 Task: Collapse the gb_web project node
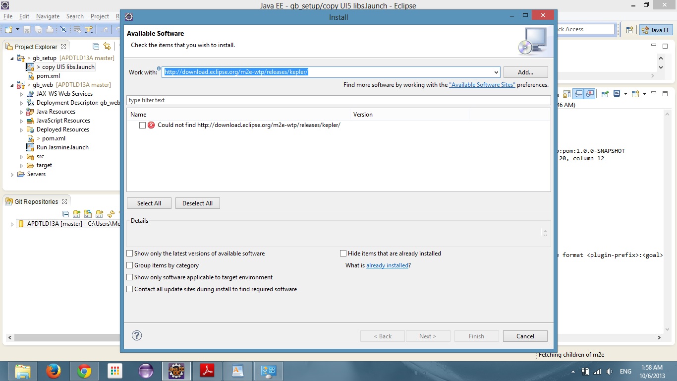(x=12, y=85)
